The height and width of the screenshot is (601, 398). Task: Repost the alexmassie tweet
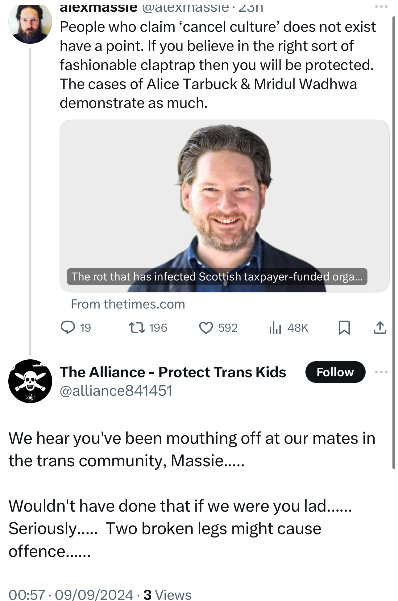pos(137,328)
